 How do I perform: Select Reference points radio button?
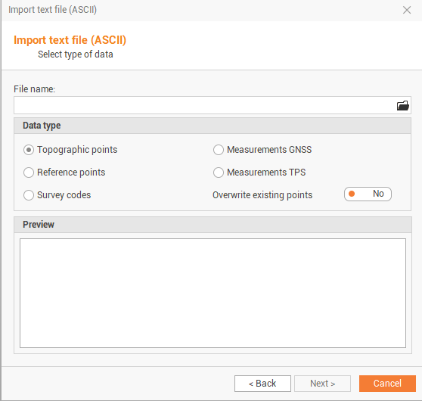[29, 173]
